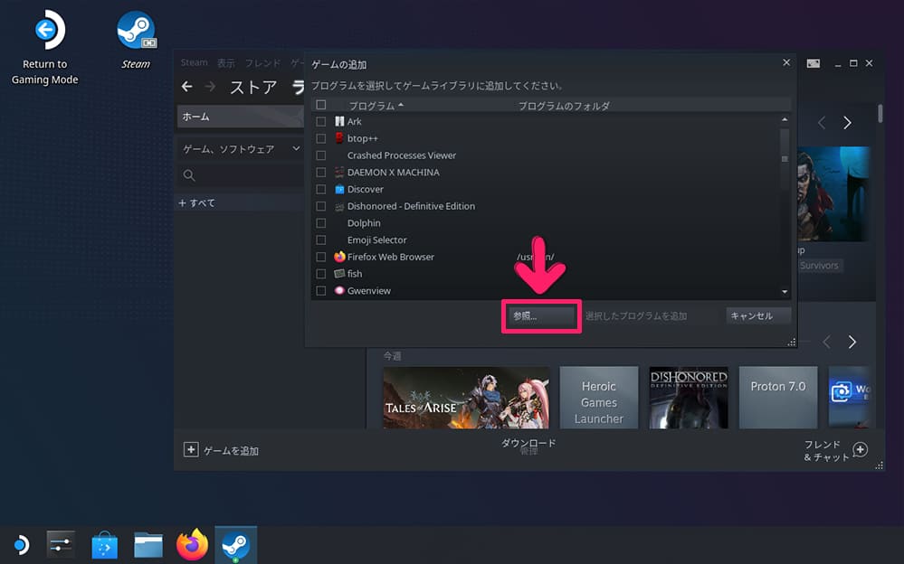This screenshot has width=904, height=564.
Task: Open friends chat plus icon in Steam
Action: coord(861,449)
